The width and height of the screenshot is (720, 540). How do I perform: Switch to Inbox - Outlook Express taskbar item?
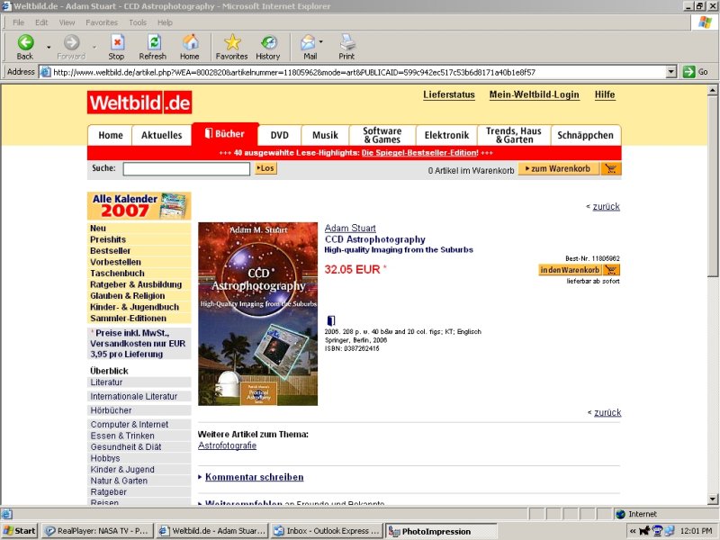tap(326, 531)
